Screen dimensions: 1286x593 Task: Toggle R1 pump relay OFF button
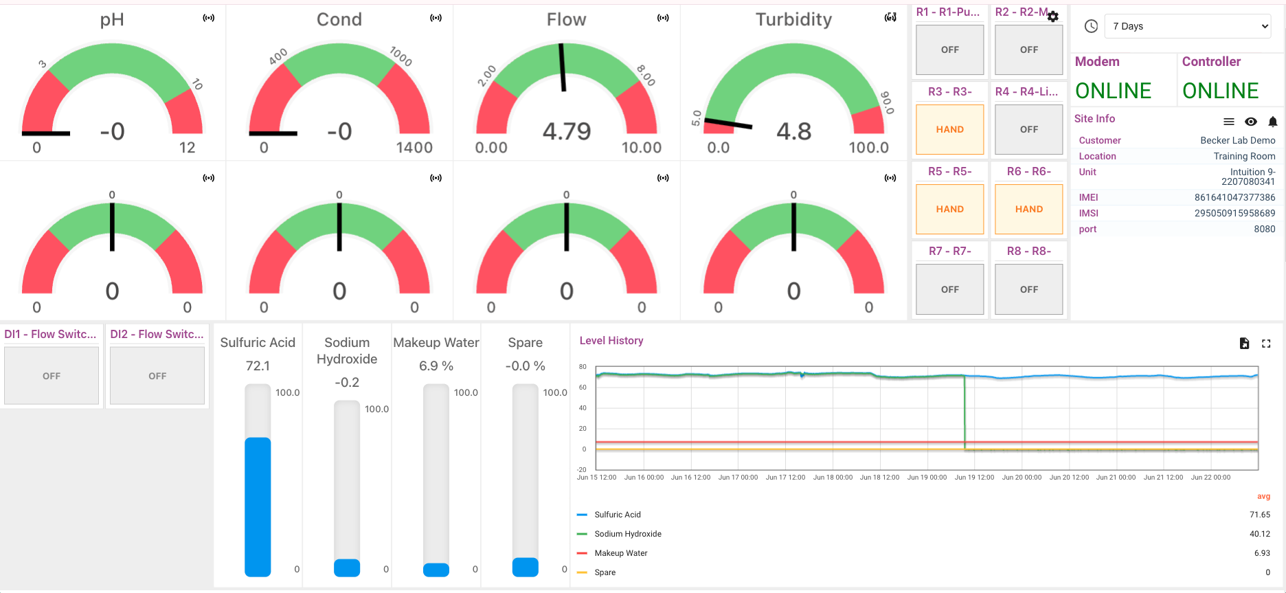click(950, 49)
